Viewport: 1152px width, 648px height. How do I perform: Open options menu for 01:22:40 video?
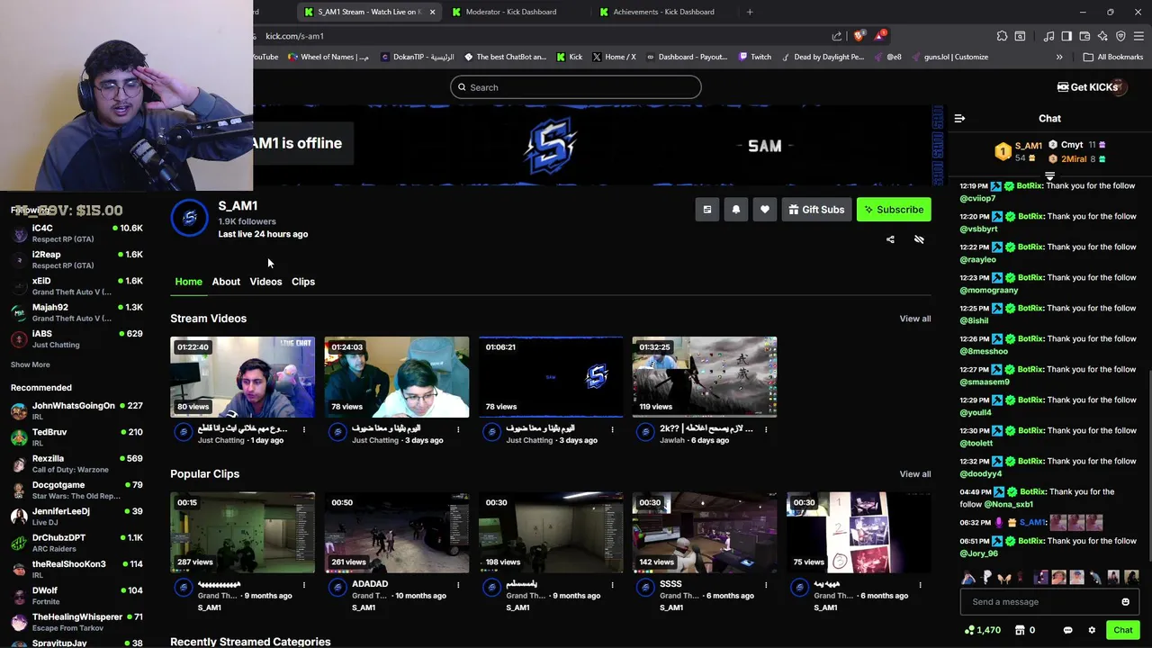(303, 430)
